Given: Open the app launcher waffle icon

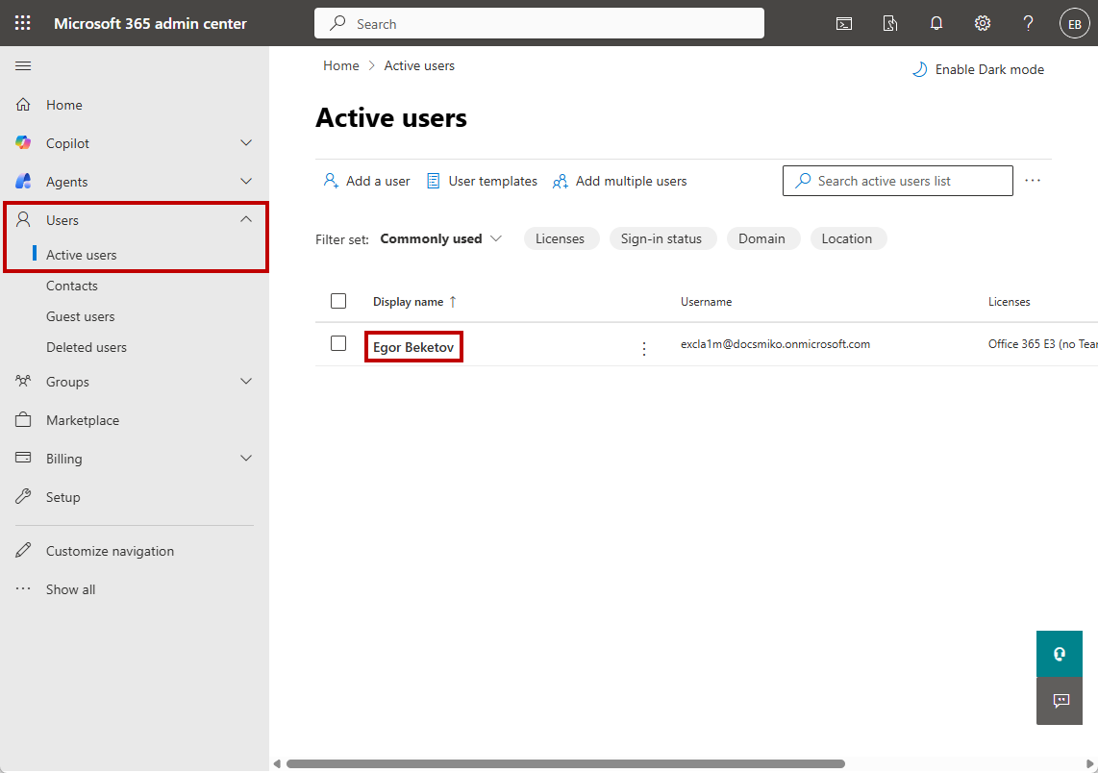Looking at the screenshot, I should 22,23.
